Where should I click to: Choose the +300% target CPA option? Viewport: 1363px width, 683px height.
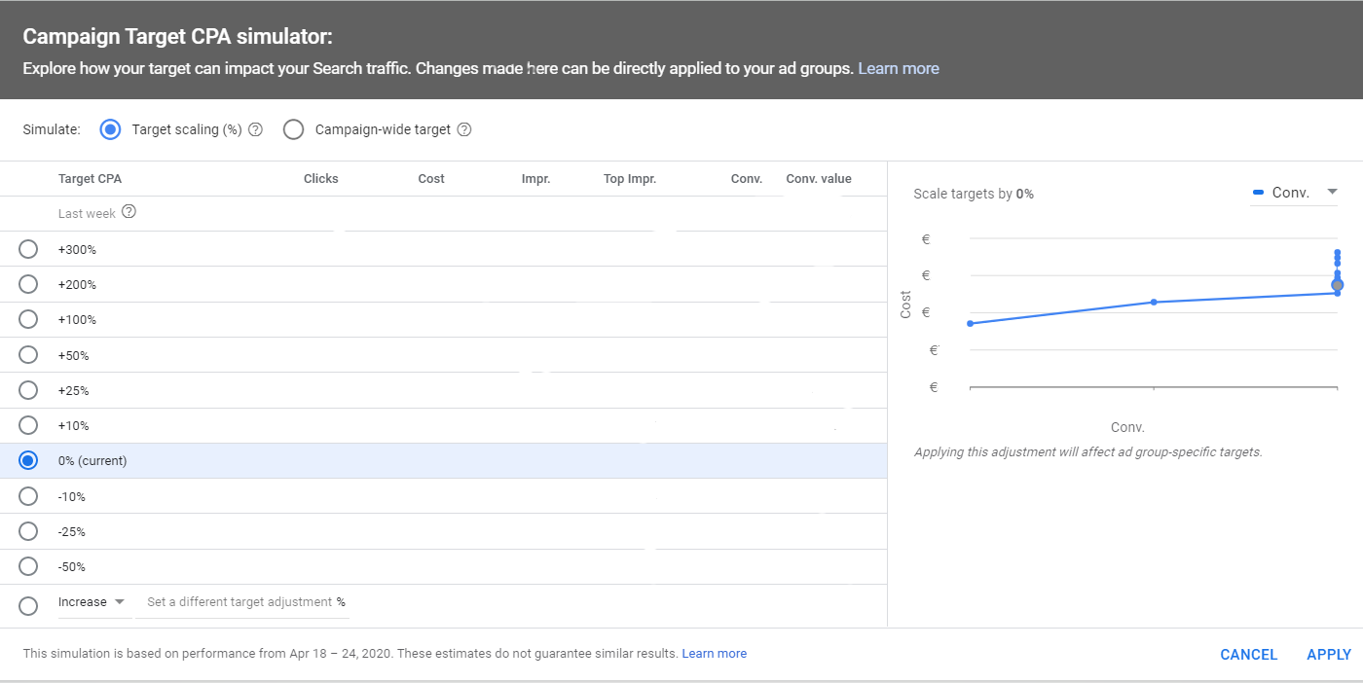[28, 249]
